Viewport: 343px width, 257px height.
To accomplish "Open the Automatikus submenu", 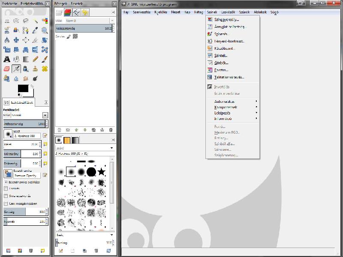I will tap(233, 102).
